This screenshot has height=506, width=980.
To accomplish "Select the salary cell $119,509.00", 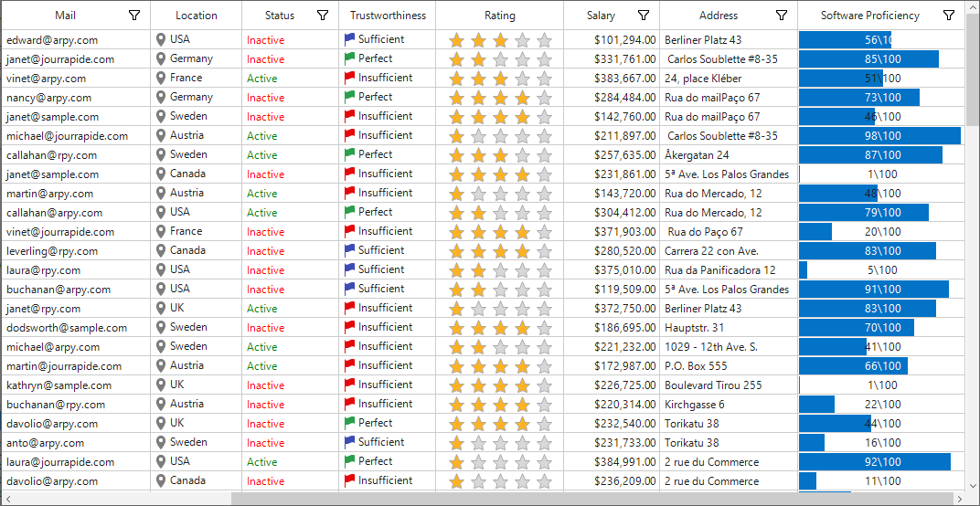I will click(x=612, y=290).
